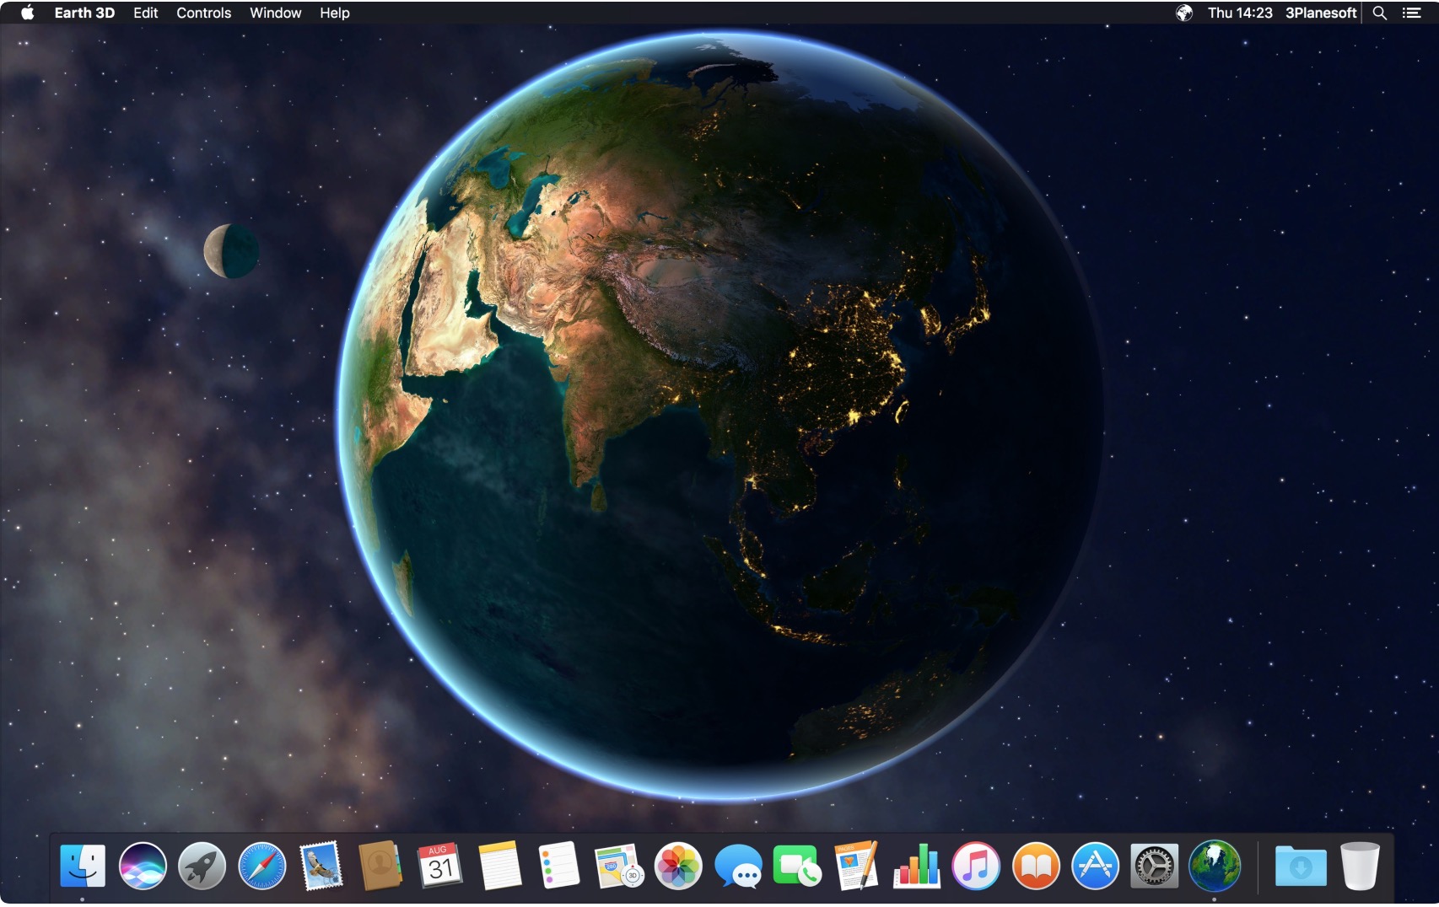Open the Notification Center list icon
Viewport: 1439px width, 907px height.
pos(1412,13)
